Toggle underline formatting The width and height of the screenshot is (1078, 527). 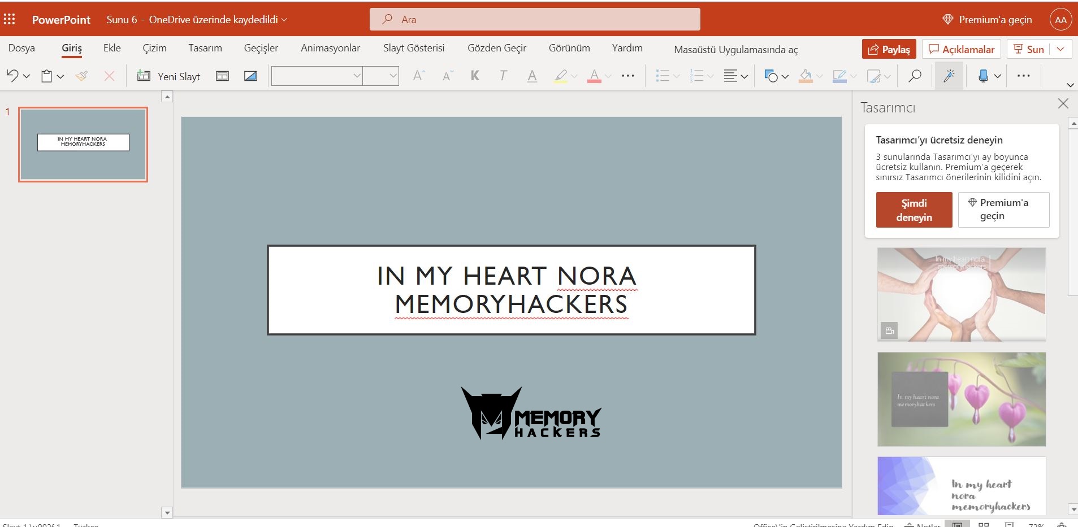tap(532, 76)
